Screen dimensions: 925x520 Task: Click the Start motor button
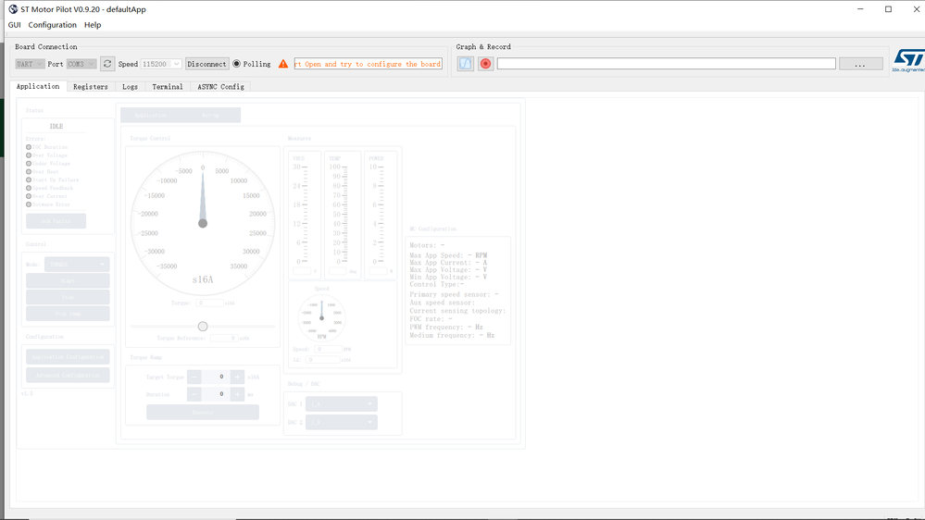[x=68, y=280]
